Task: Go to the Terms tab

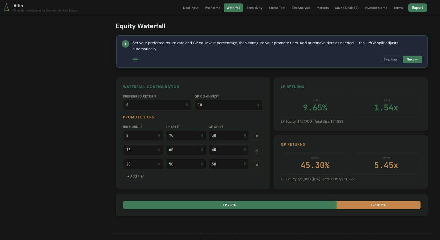Action: (x=398, y=8)
